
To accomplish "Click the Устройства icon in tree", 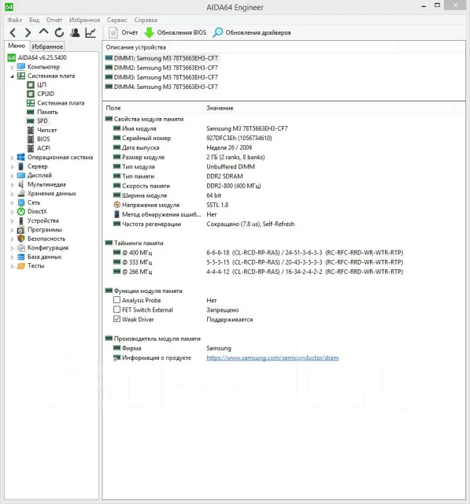I will click(21, 220).
